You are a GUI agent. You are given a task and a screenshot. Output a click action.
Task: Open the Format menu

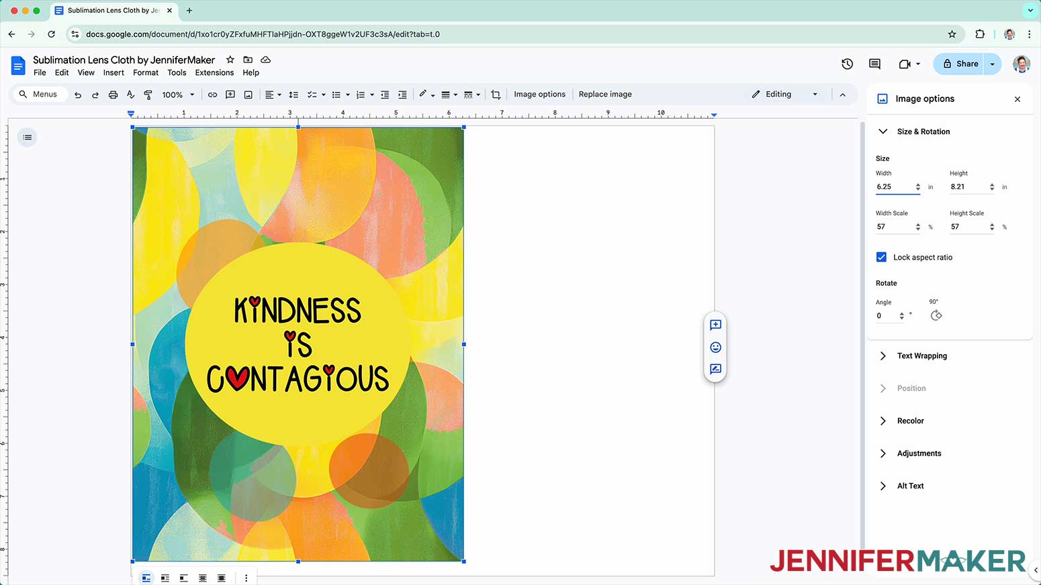(146, 72)
